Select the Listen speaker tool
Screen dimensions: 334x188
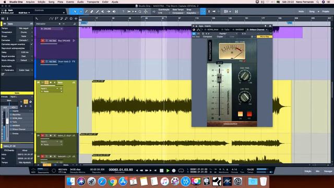[x=114, y=11]
